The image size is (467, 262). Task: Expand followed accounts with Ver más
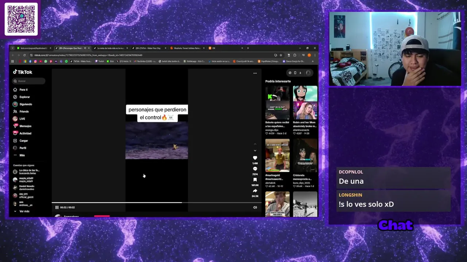[x=22, y=211]
